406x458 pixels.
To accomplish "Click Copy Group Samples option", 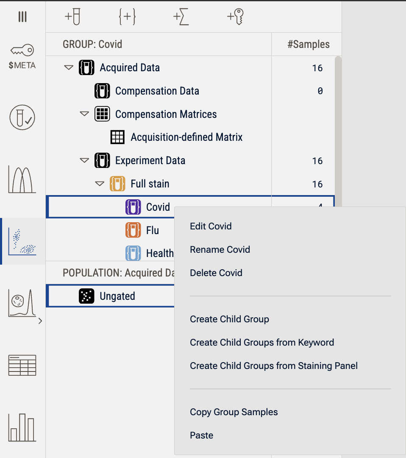I will point(234,412).
